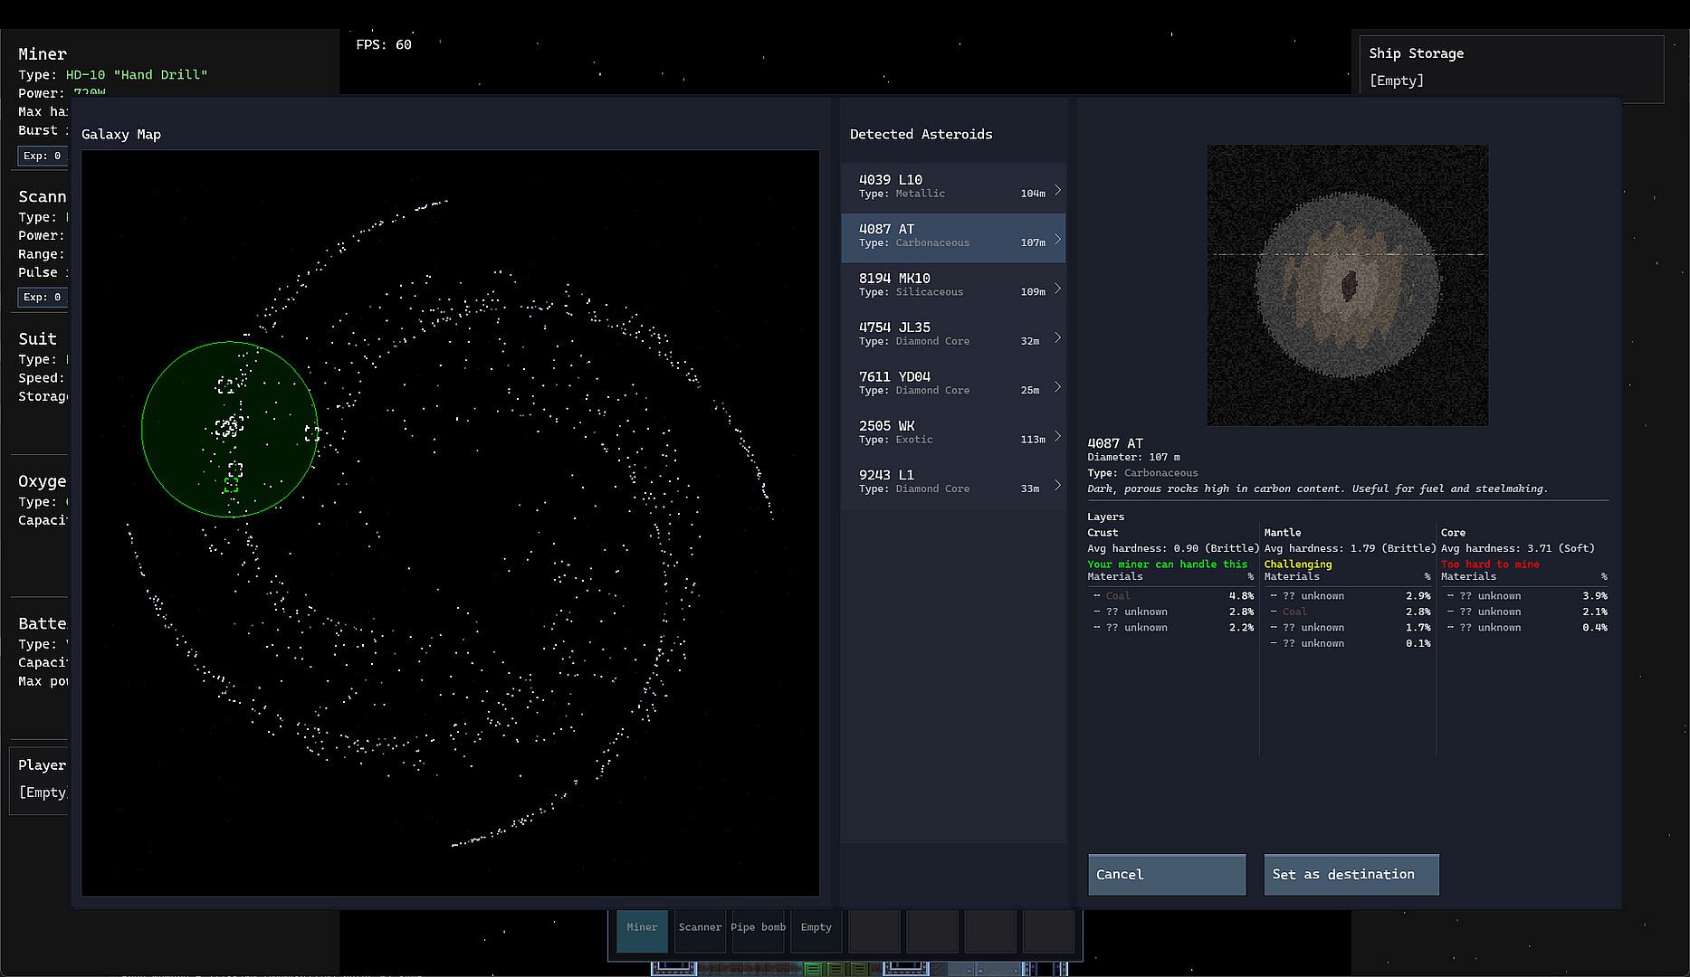Click chevron next to 9243 L1
The height and width of the screenshot is (977, 1690).
[x=1057, y=485]
